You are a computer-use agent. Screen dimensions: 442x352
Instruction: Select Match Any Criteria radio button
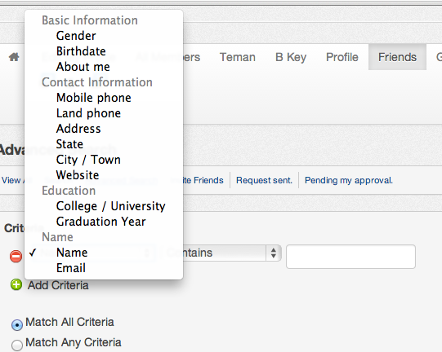click(x=17, y=345)
